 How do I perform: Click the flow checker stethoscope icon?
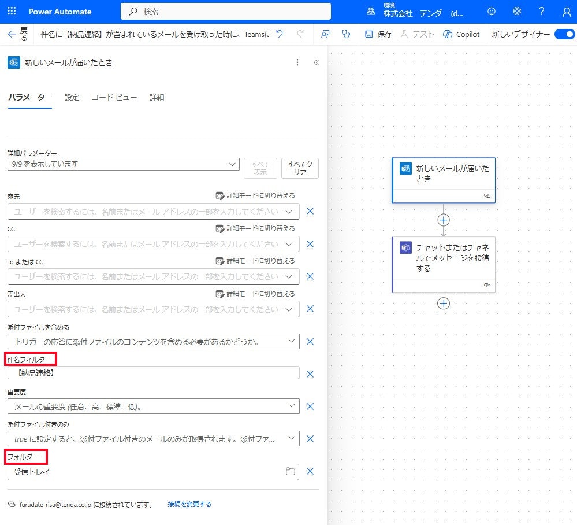click(345, 34)
